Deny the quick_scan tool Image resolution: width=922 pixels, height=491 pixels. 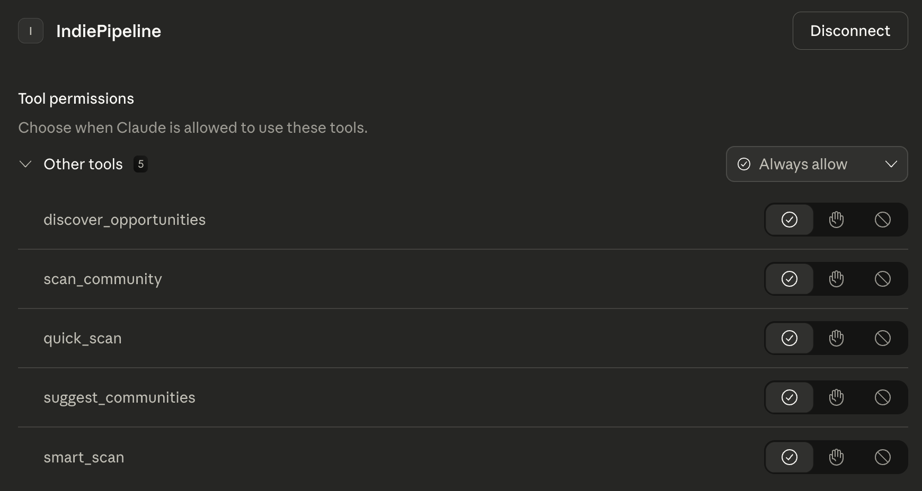pos(883,338)
